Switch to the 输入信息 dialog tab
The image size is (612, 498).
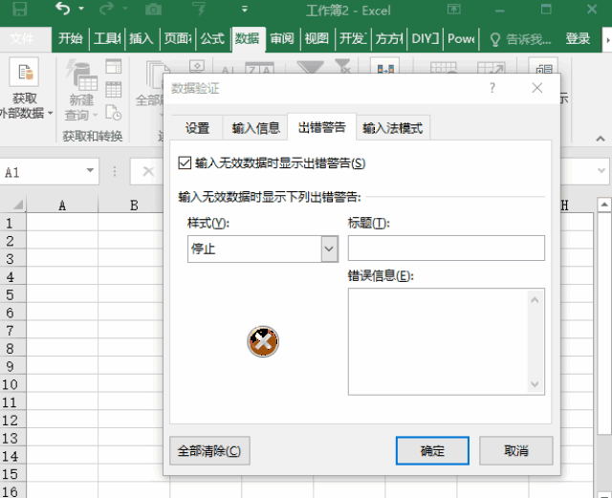tap(255, 128)
